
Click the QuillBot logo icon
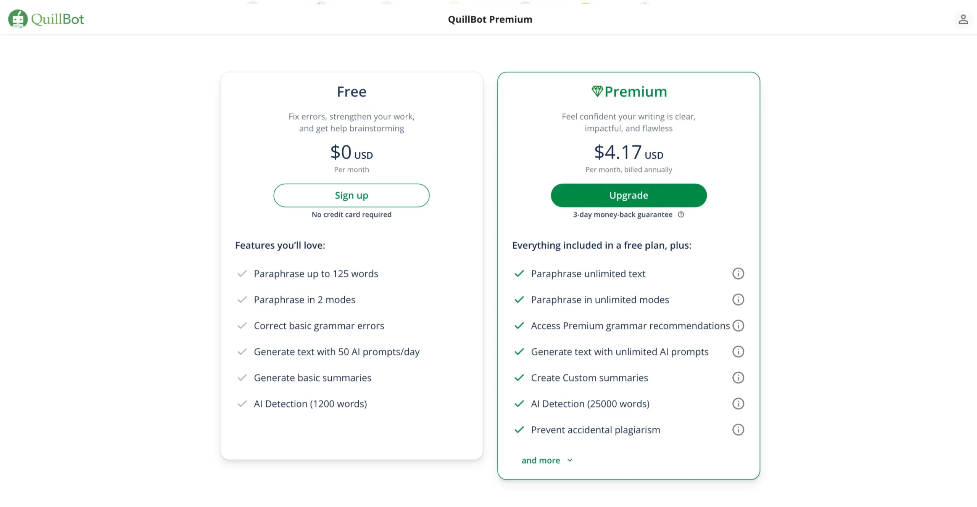17,19
